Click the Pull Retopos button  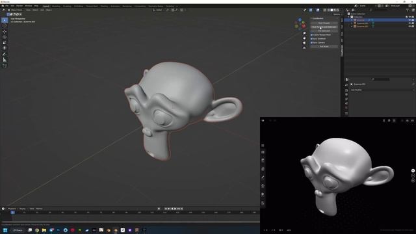pyautogui.click(x=324, y=31)
